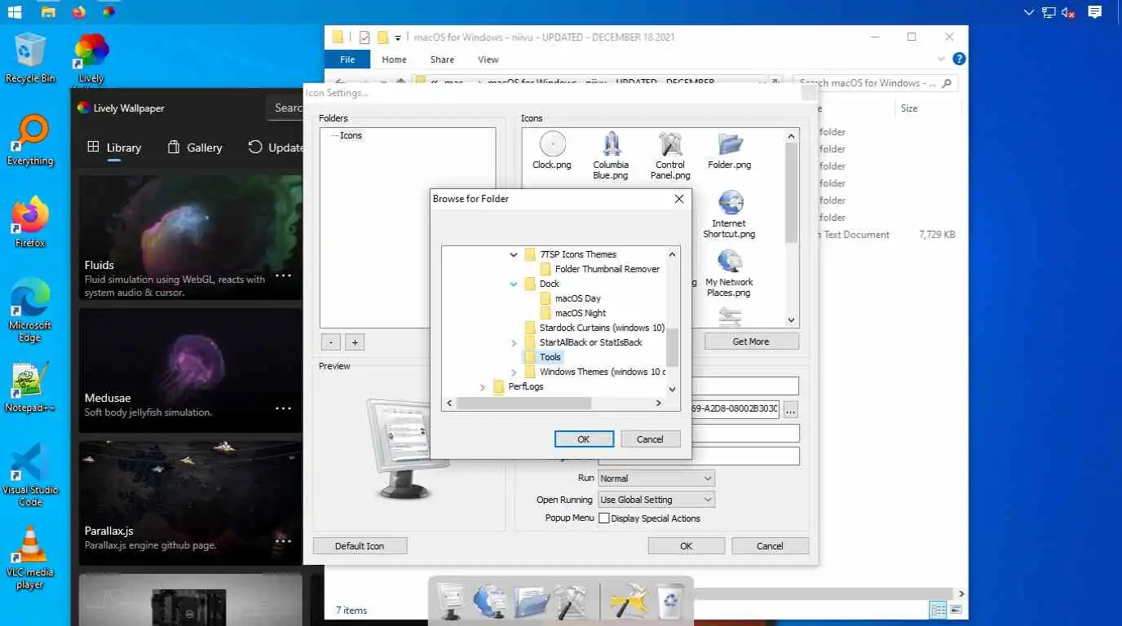Select the Clock.png icon

point(552,151)
